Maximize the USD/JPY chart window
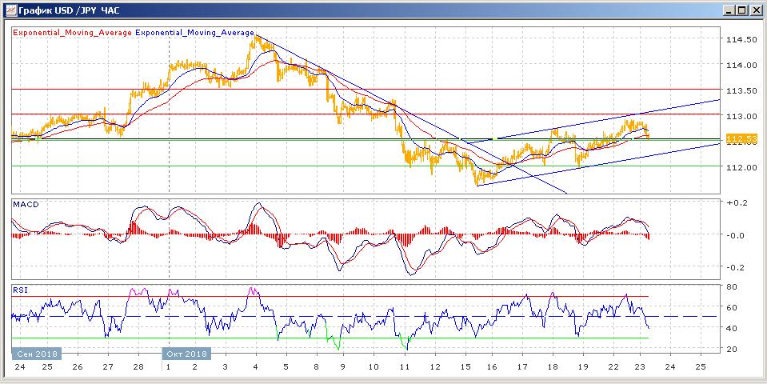The image size is (767, 384). pos(741,10)
